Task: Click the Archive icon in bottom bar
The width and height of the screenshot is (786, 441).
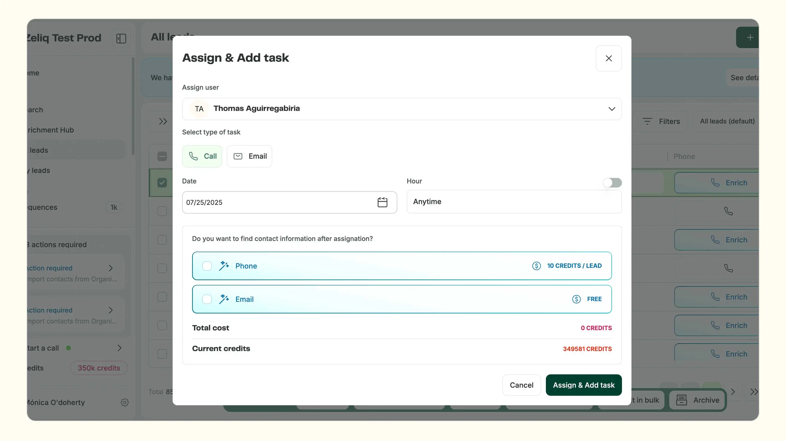Action: coord(681,400)
